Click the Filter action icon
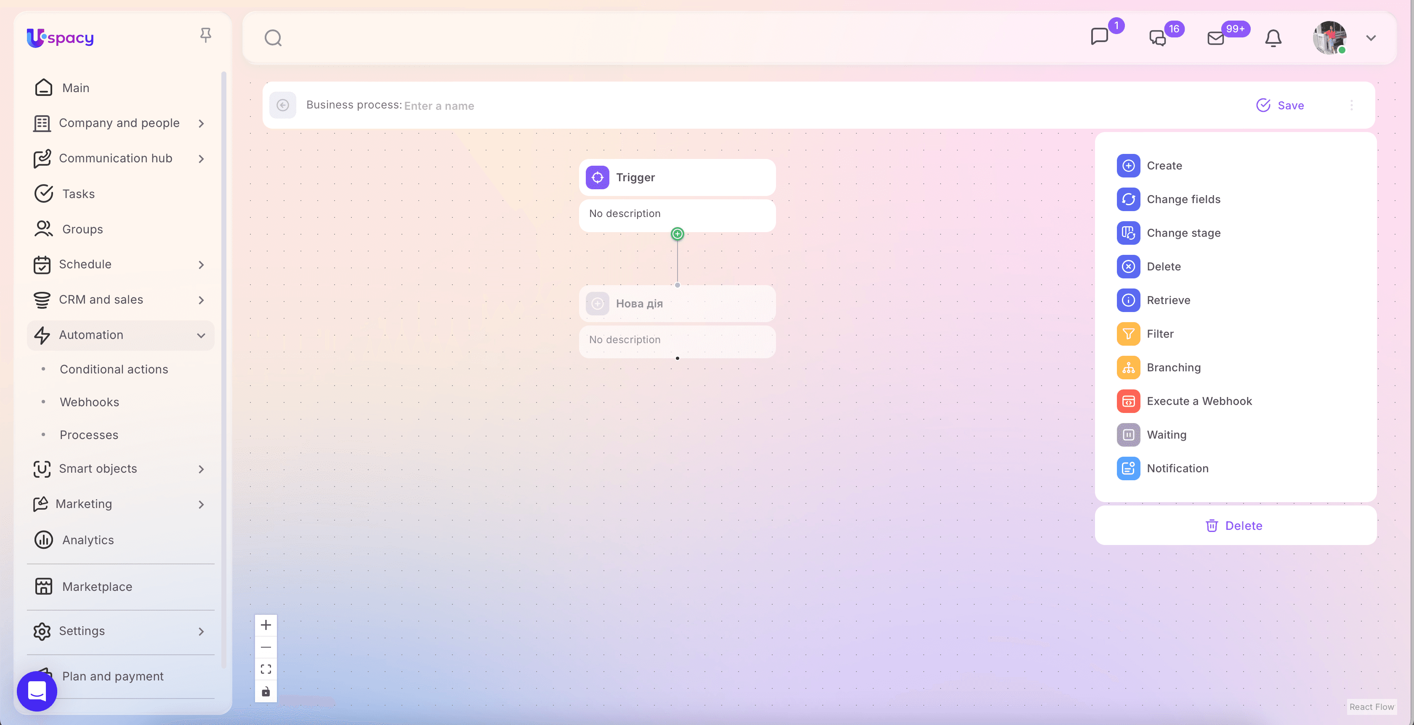 [1128, 334]
